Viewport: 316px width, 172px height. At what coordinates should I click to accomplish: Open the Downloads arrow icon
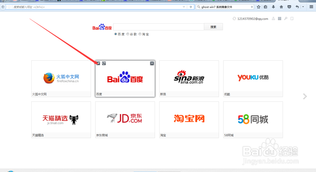[x=273, y=7]
